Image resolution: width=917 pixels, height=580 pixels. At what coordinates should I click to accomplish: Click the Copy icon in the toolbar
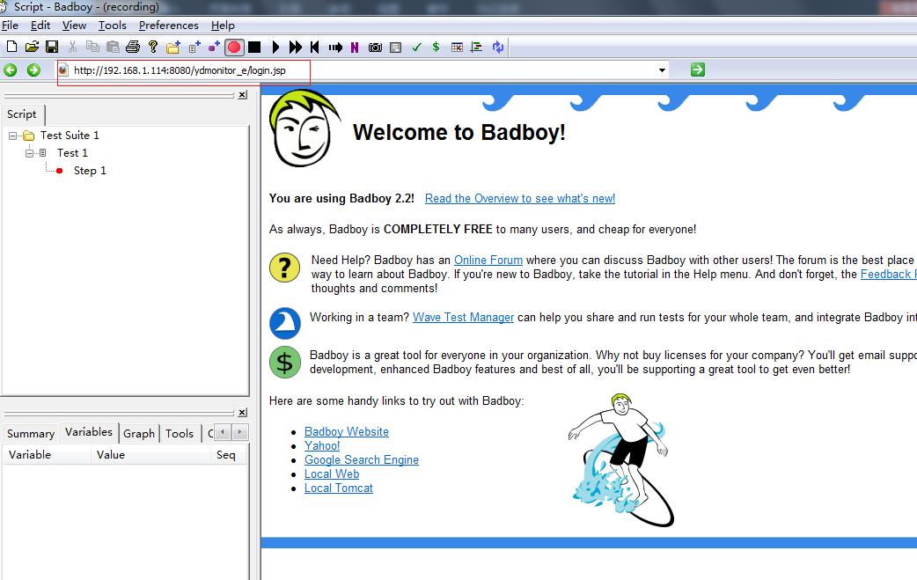92,47
